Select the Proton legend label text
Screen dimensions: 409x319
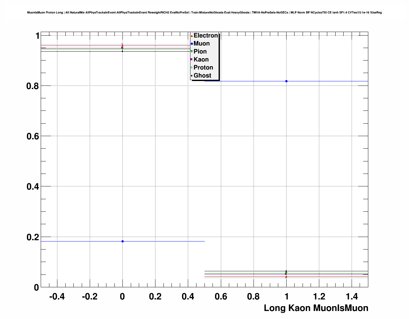tap(203, 68)
